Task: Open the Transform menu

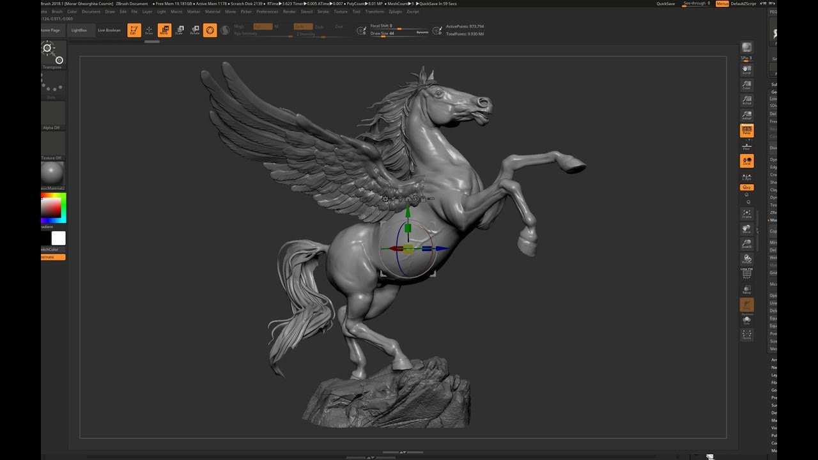Action: click(374, 11)
